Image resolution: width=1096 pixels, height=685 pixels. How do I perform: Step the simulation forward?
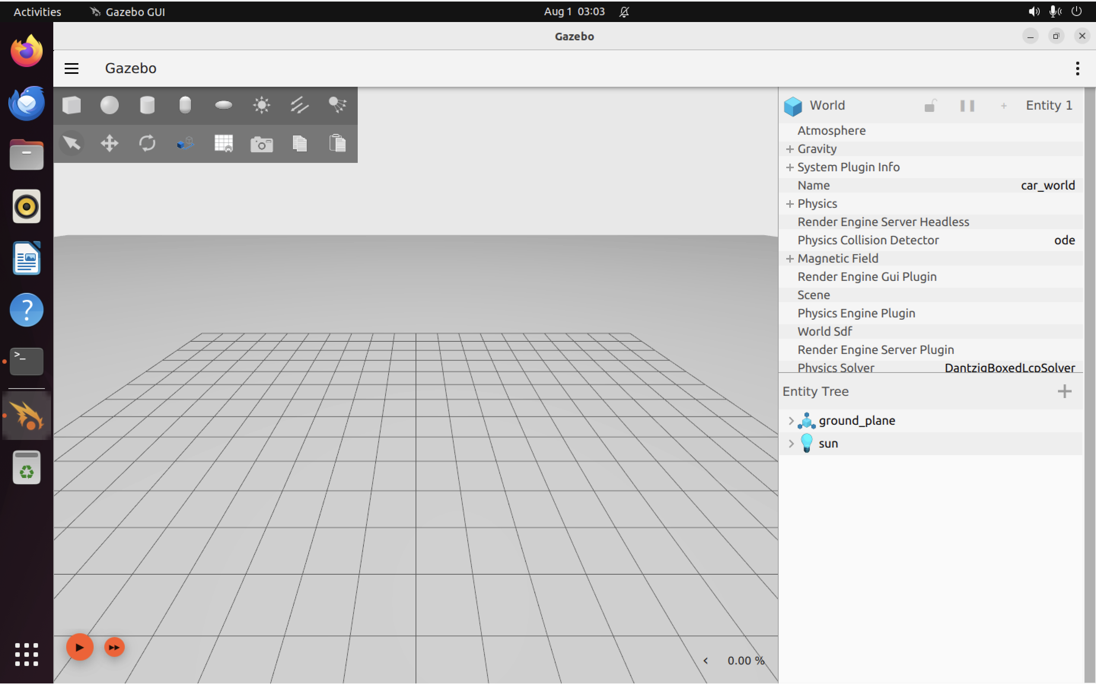[x=114, y=647]
